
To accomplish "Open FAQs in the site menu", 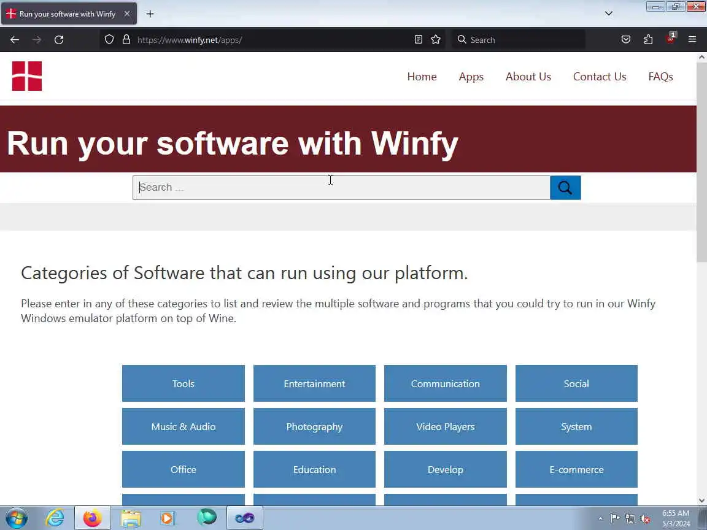I will (660, 77).
